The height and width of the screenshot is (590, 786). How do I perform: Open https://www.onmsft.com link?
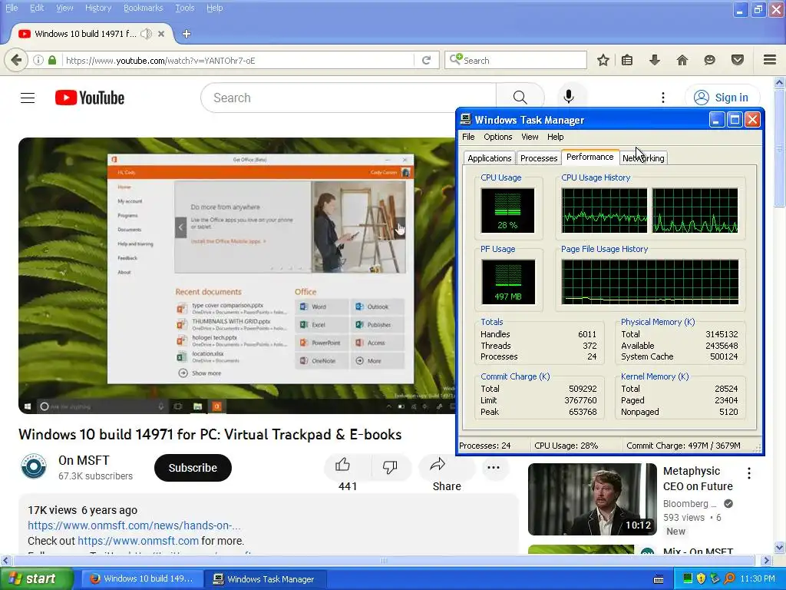(x=138, y=541)
